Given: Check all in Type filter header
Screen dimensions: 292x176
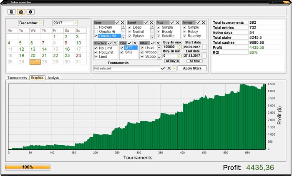Looking at the screenshot, I should (130, 43).
